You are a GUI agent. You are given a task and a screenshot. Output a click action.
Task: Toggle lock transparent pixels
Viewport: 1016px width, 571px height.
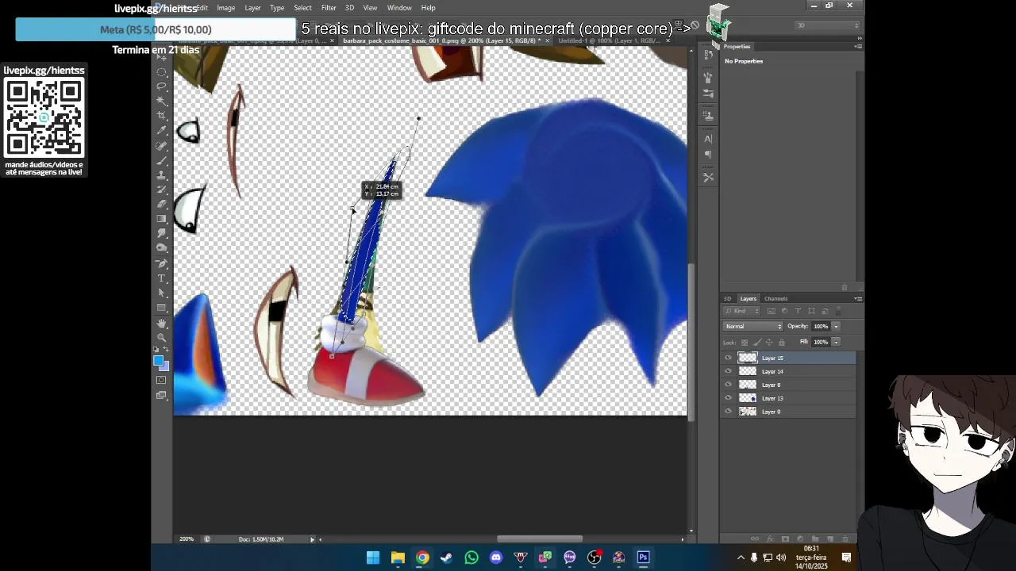click(x=745, y=343)
